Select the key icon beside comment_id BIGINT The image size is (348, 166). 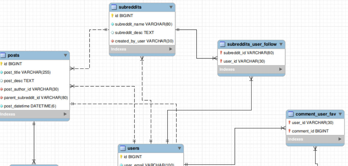(289, 131)
